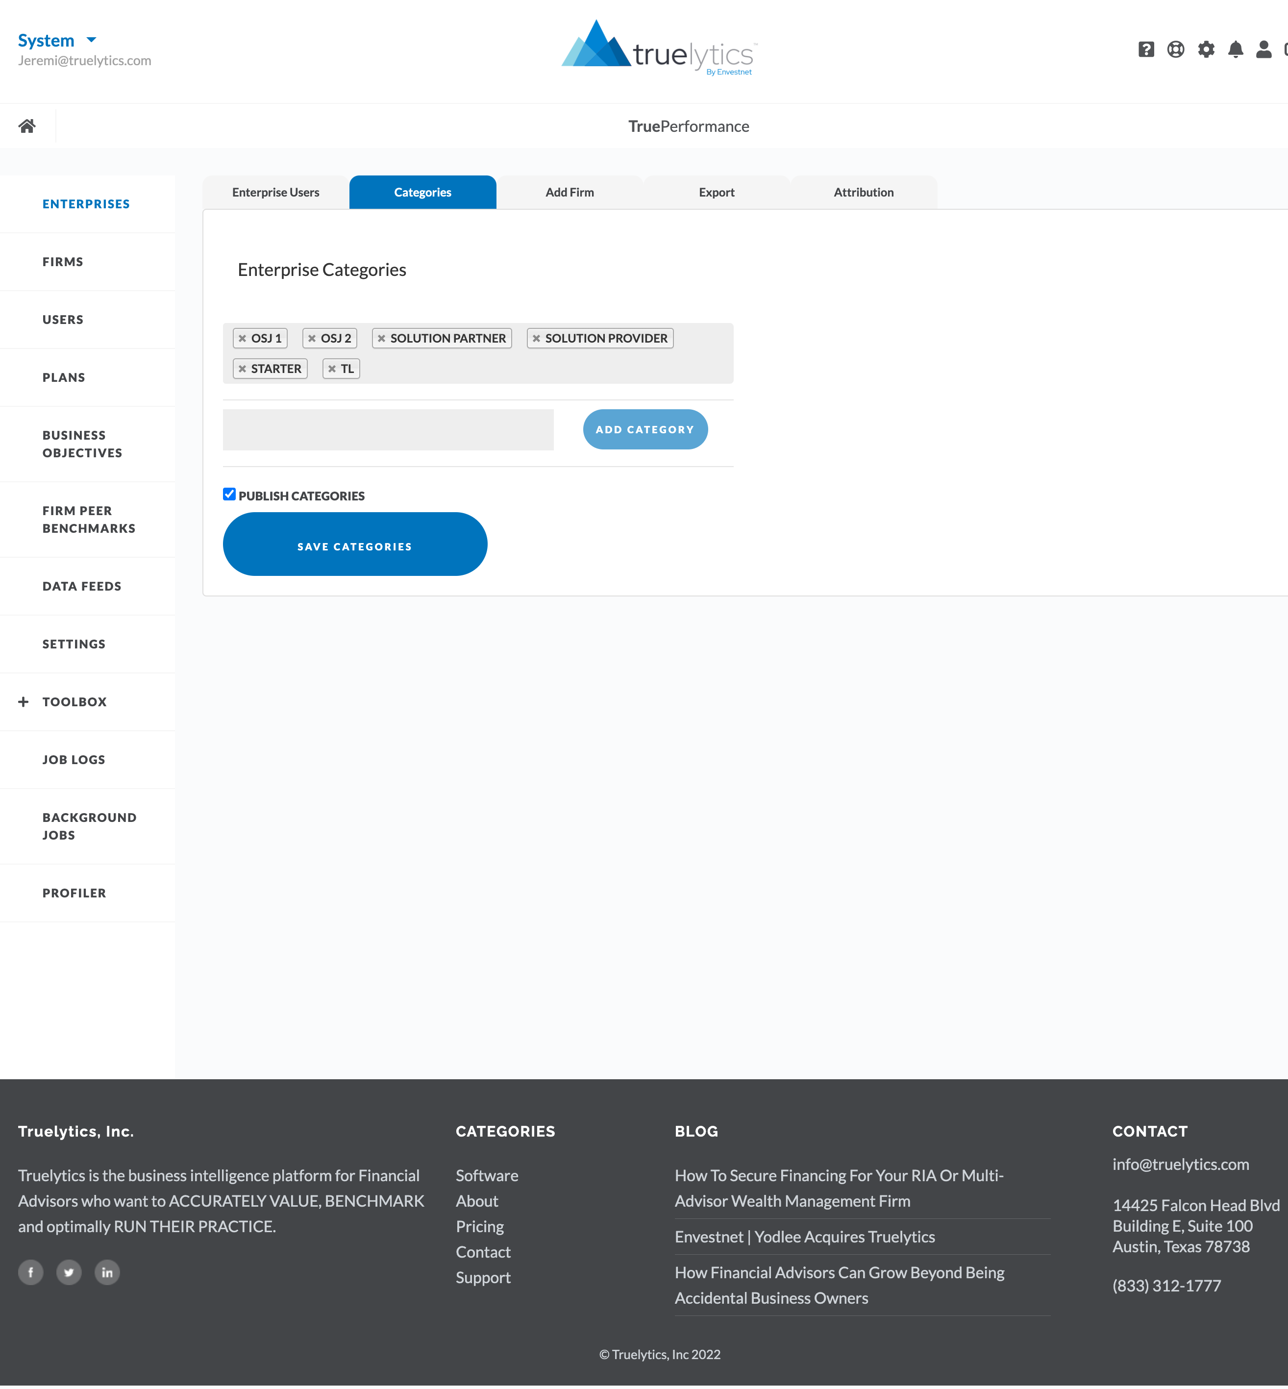Open Toolbox in the sidebar
Viewport: 1288px width, 1389px height.
pos(74,702)
